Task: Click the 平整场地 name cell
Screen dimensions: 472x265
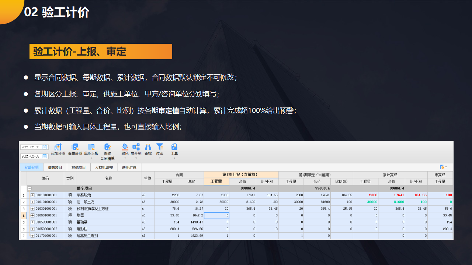Action: pyautogui.click(x=108, y=195)
